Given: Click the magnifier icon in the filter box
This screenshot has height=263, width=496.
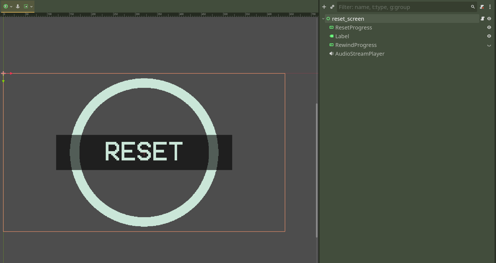Looking at the screenshot, I should click(x=473, y=7).
